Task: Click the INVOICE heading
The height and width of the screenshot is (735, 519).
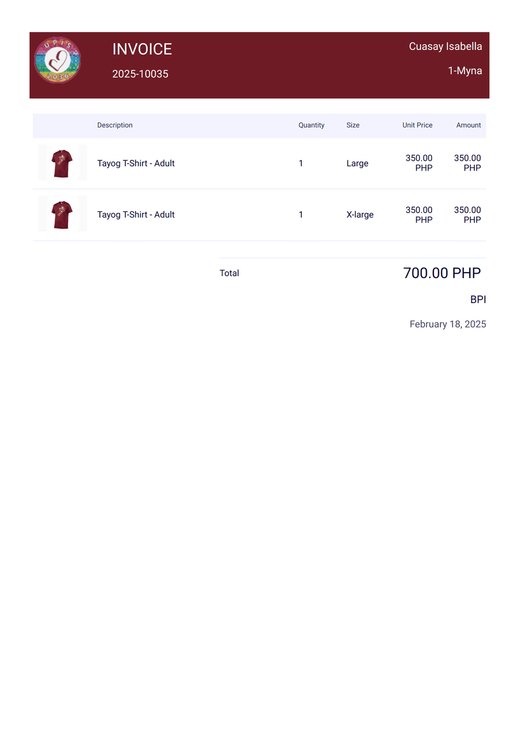Action: [142, 49]
